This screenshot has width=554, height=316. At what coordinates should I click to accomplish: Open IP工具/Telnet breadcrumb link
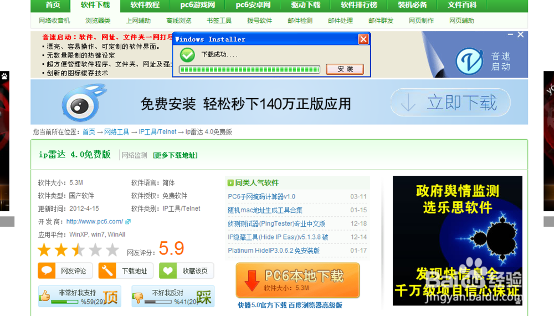[157, 132]
